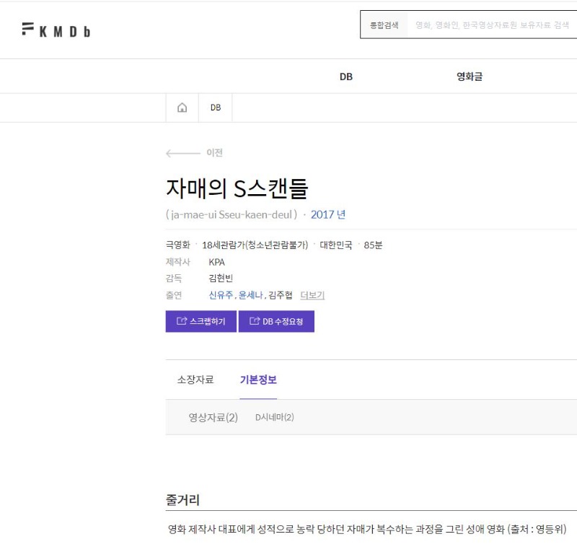The width and height of the screenshot is (577, 547).
Task: Click the movie title 자매의 S스캔들
Action: (237, 188)
